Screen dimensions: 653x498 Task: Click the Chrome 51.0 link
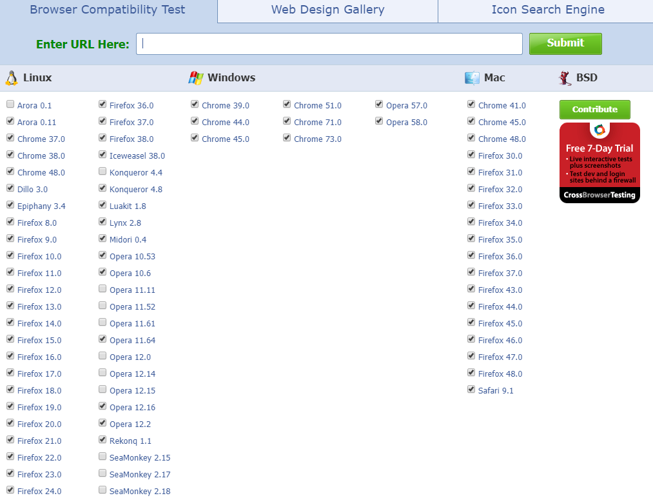318,106
